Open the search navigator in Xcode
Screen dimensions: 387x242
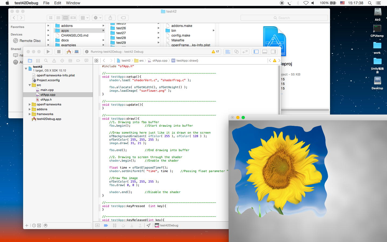point(46,60)
